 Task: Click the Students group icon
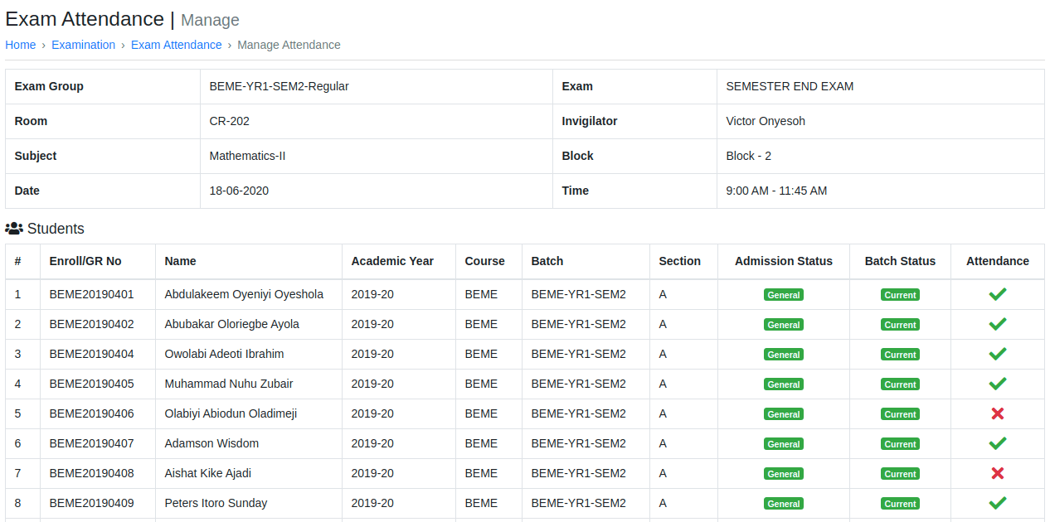(14, 228)
